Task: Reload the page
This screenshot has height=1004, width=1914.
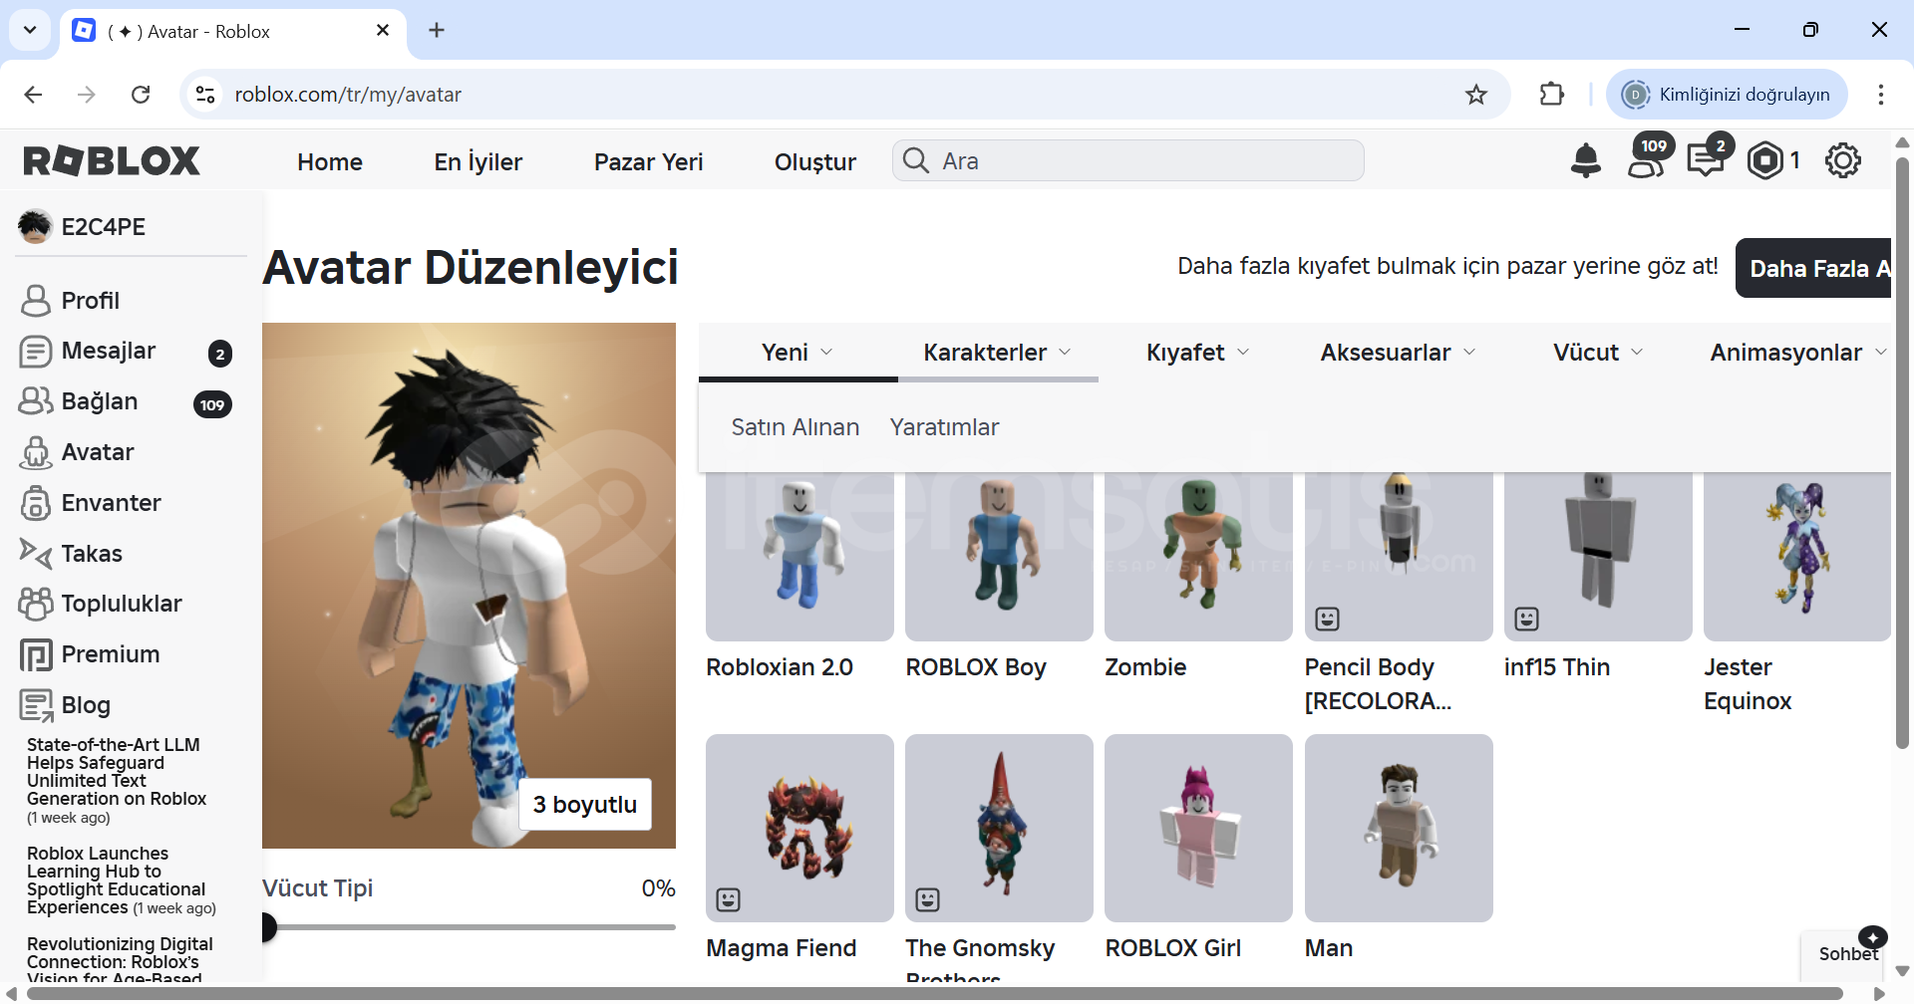Action: tap(141, 95)
